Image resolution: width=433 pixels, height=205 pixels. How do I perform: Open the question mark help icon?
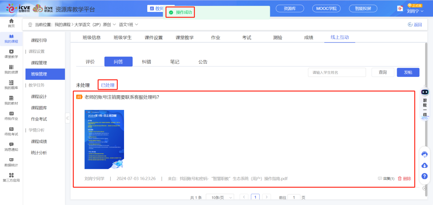pos(424,176)
